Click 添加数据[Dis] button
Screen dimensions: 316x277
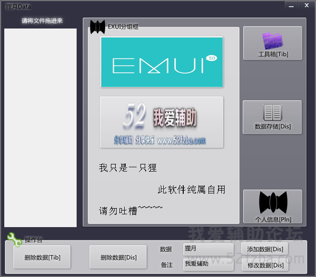265,249
